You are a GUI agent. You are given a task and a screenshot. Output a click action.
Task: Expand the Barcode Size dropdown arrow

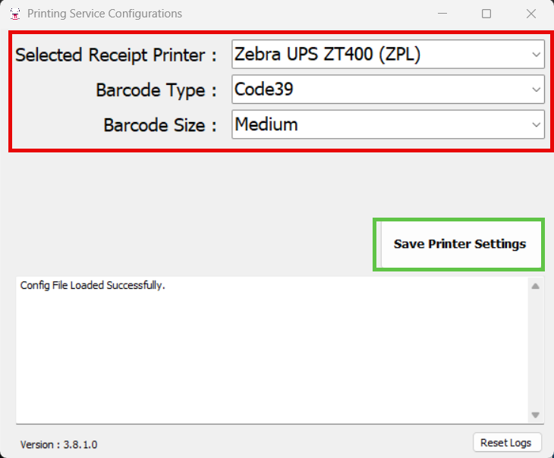[536, 124]
